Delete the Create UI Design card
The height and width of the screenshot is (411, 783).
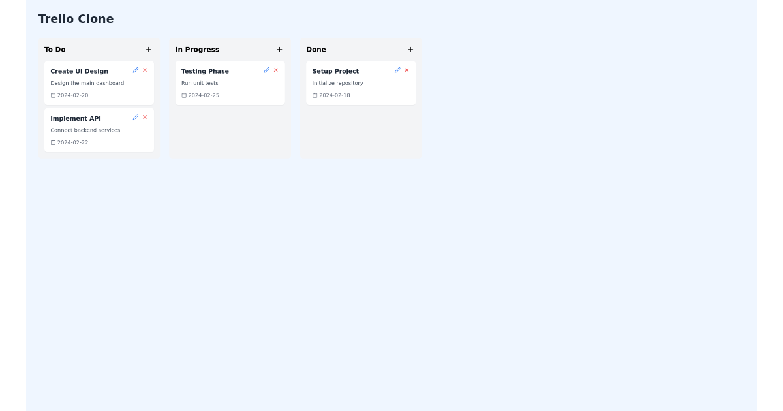pos(145,70)
